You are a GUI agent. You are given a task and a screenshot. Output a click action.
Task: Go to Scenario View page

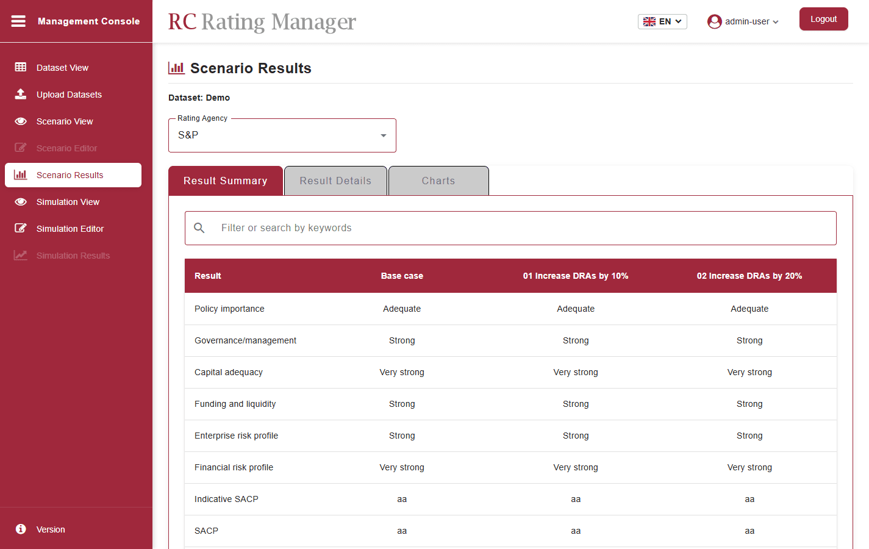coord(73,121)
